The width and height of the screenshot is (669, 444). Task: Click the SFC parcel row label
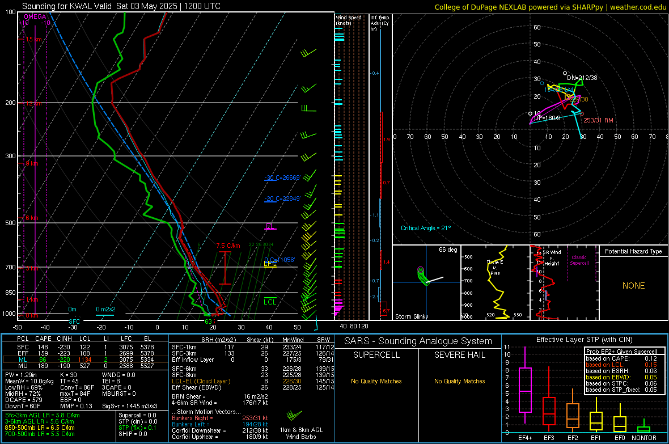pyautogui.click(x=23, y=347)
